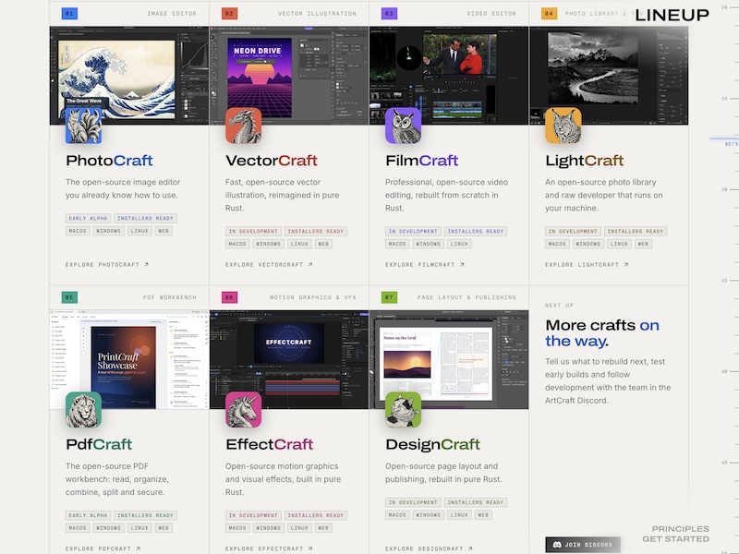Click the yellow 04 number badge
Image resolution: width=739 pixels, height=554 pixels.
[549, 14]
